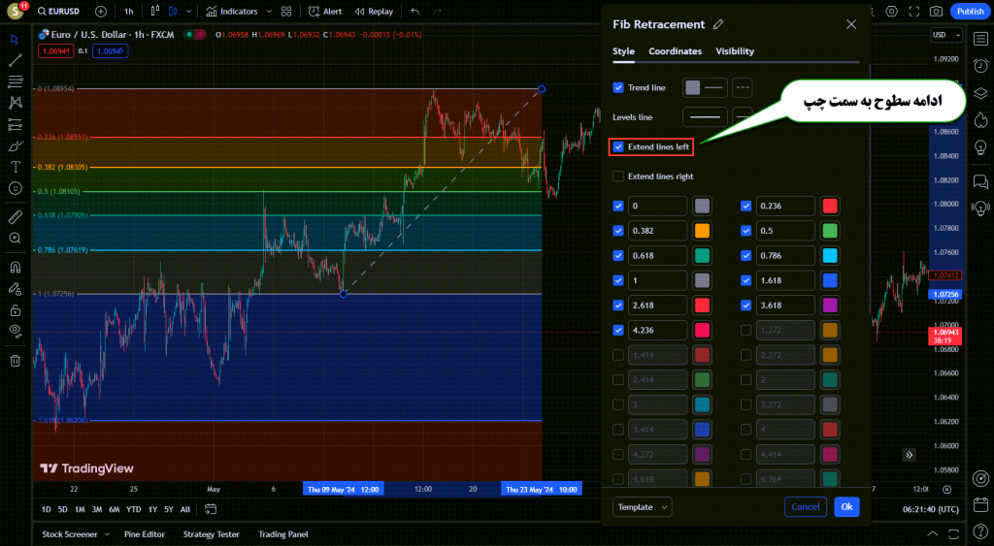Click the trash icon to remove drawings
Screen dimensions: 994x546
(15, 361)
